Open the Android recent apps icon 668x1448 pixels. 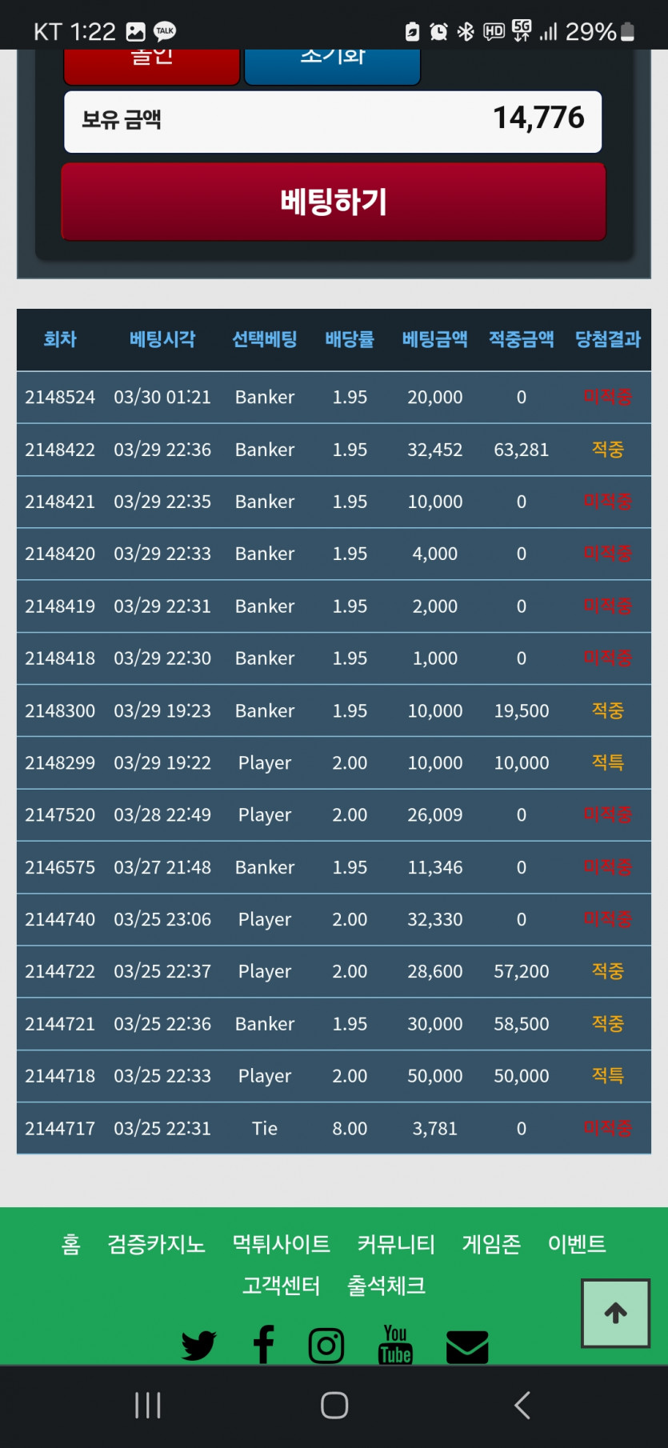[148, 1405]
